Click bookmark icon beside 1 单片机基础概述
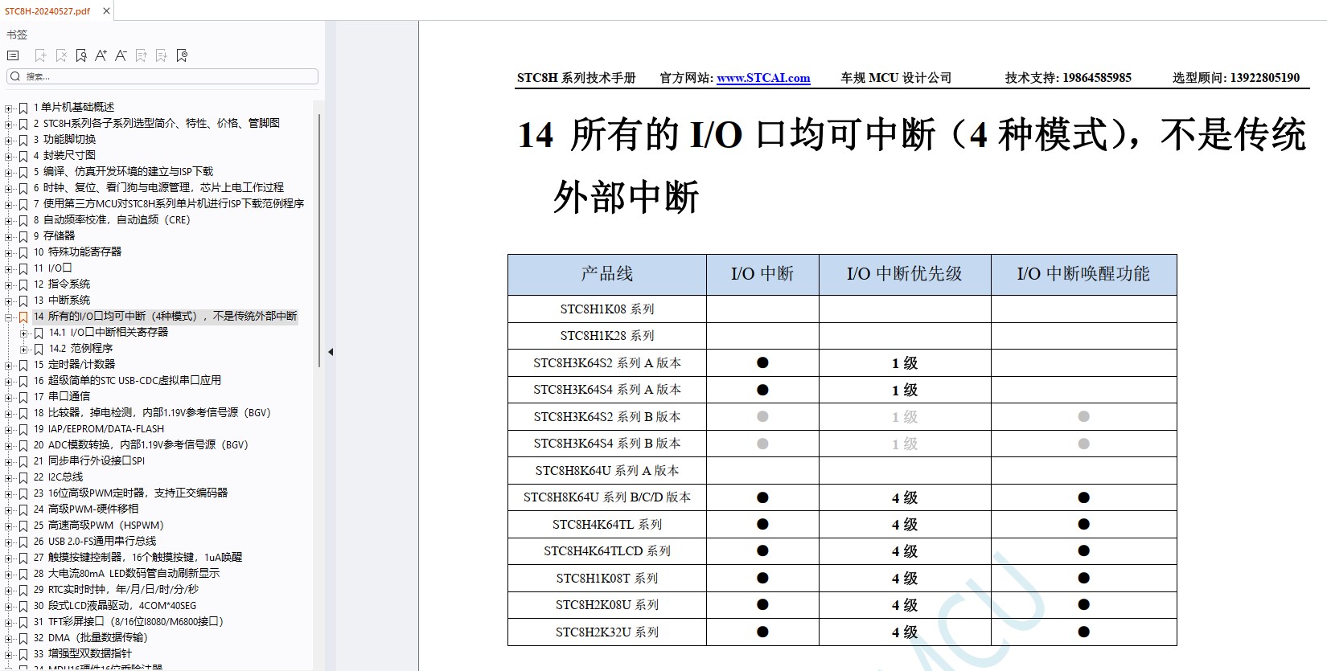The height and width of the screenshot is (671, 1327). click(23, 108)
